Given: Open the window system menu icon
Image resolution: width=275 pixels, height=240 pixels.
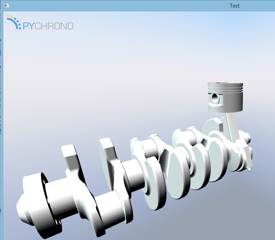Looking at the screenshot, I should pos(7,6).
